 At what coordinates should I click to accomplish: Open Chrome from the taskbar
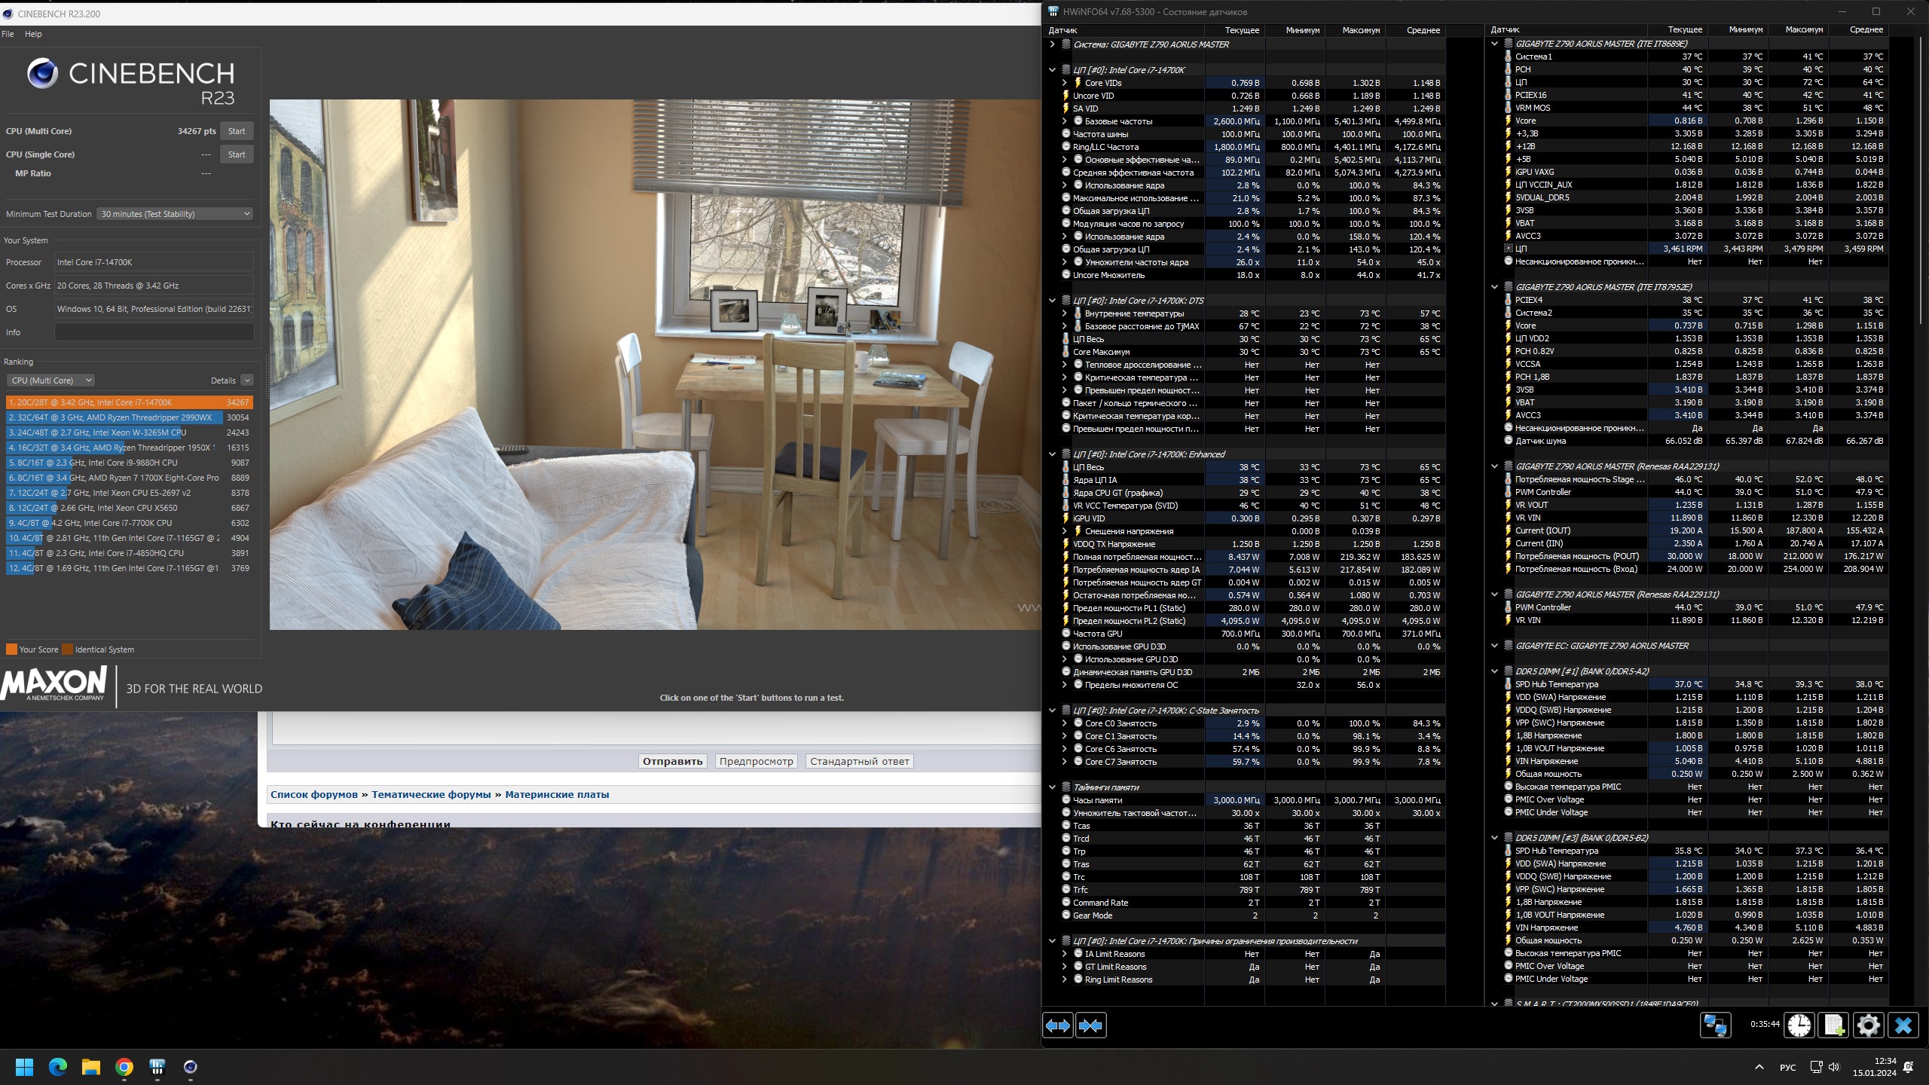pyautogui.click(x=124, y=1067)
